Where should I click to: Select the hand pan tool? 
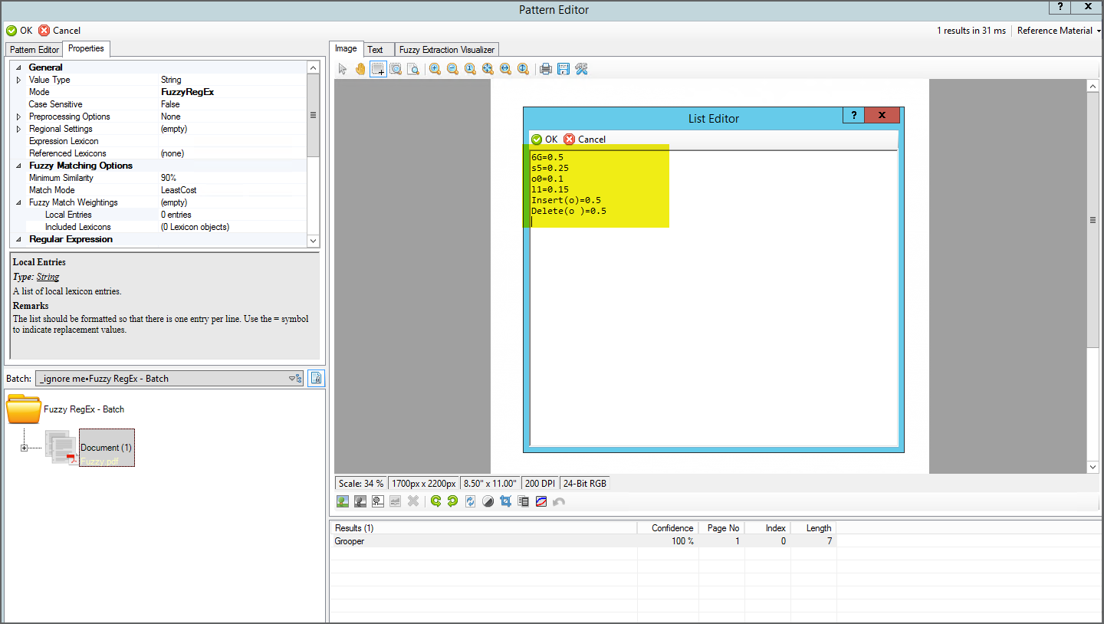point(360,69)
